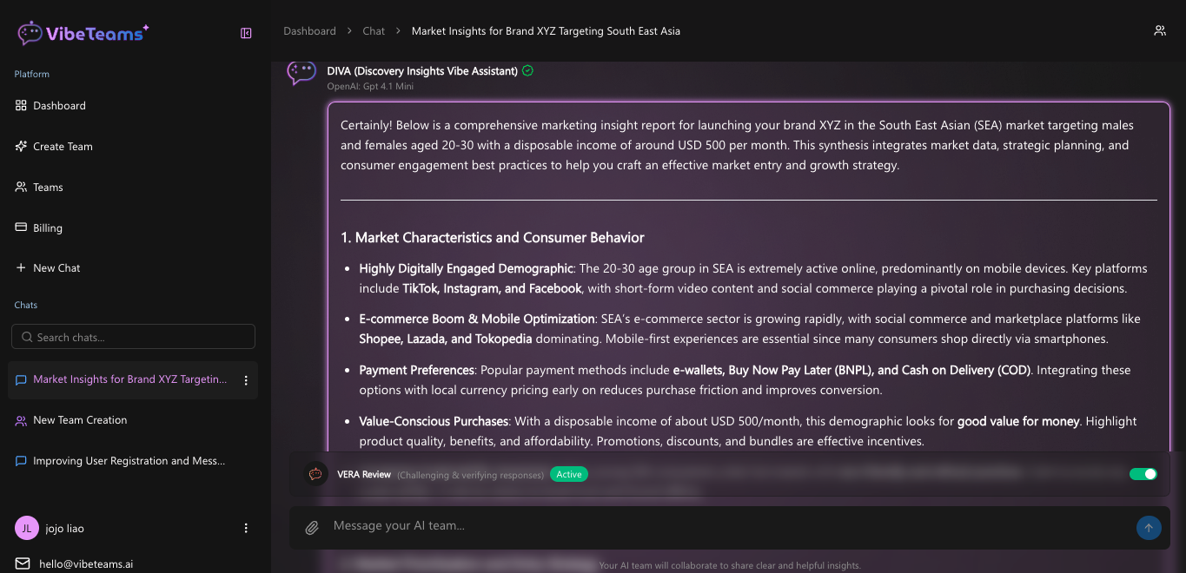Click the New Chat plus icon
This screenshot has width=1186, height=573.
[21, 268]
